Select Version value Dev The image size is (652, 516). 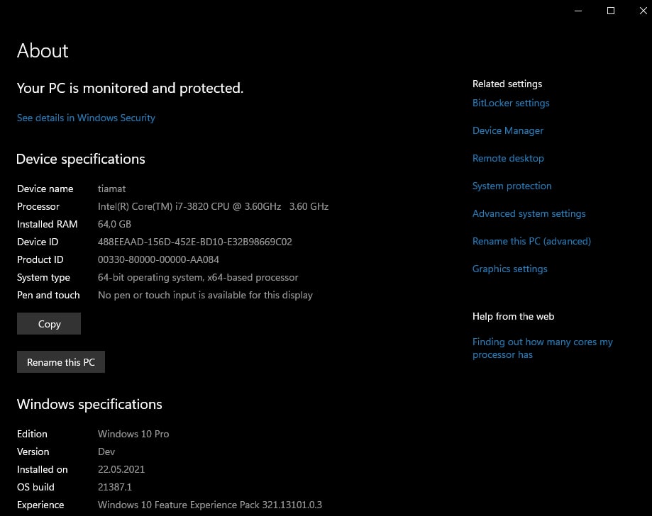[106, 451]
